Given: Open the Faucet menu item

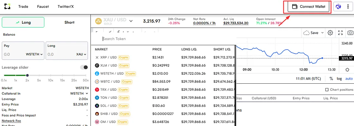Looking at the screenshot, I should 43,6.
